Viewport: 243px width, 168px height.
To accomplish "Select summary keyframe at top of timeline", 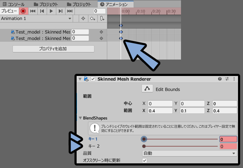I will (121, 26).
